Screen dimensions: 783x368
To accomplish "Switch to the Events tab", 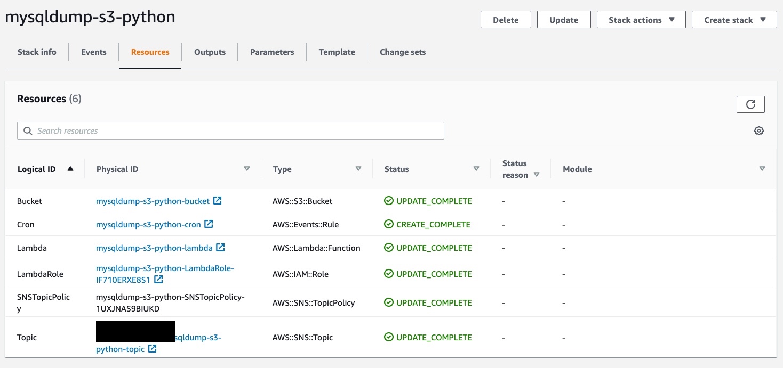I will (x=94, y=52).
